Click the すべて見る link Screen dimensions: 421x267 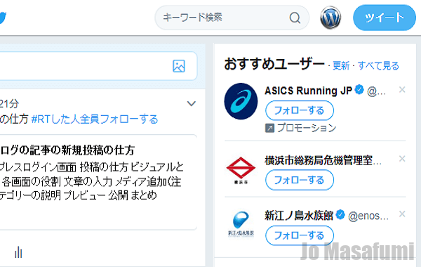378,65
